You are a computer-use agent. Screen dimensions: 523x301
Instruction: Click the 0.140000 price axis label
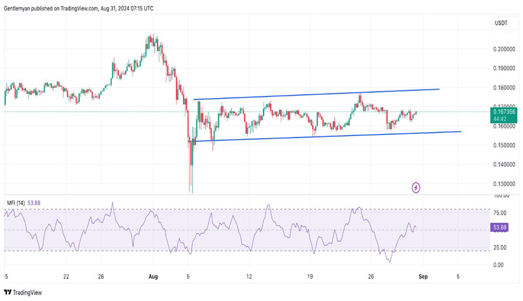pyautogui.click(x=504, y=164)
